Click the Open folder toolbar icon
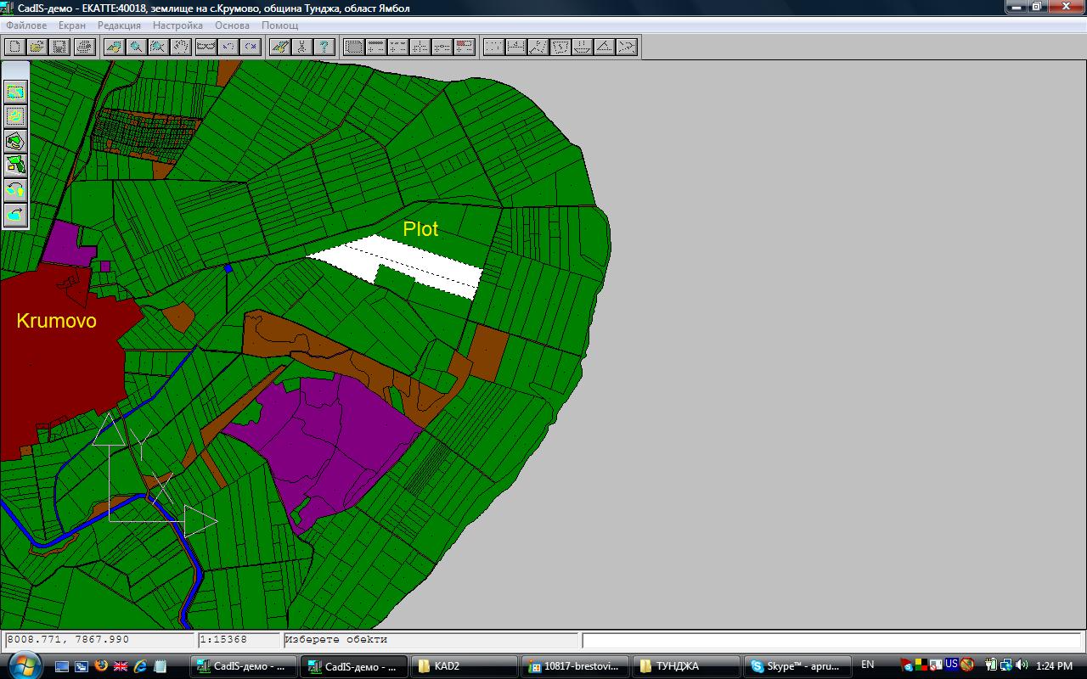 pyautogui.click(x=37, y=47)
